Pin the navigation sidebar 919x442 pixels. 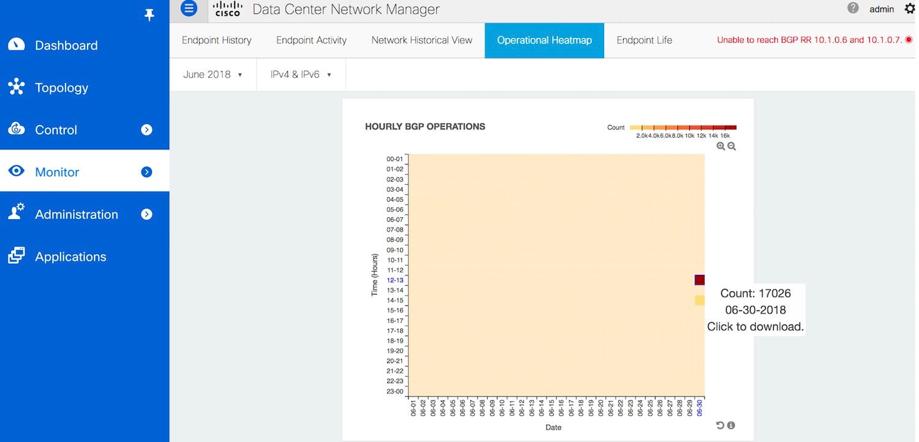[149, 15]
